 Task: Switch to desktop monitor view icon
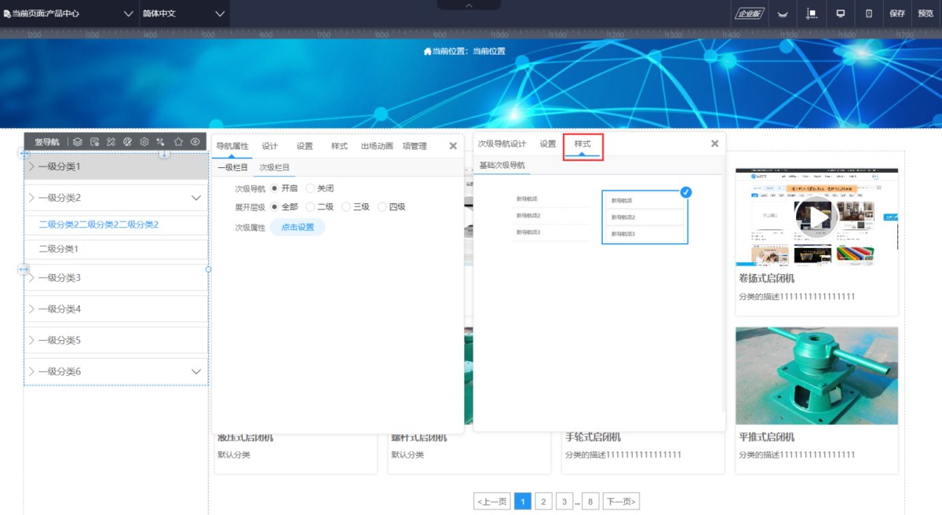click(x=840, y=13)
